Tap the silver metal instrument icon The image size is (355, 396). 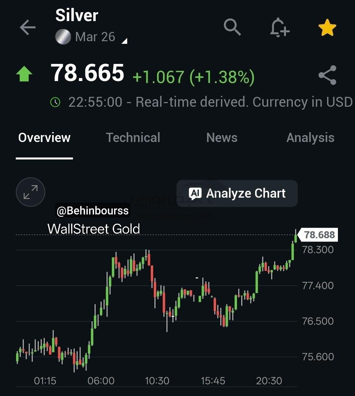point(63,37)
